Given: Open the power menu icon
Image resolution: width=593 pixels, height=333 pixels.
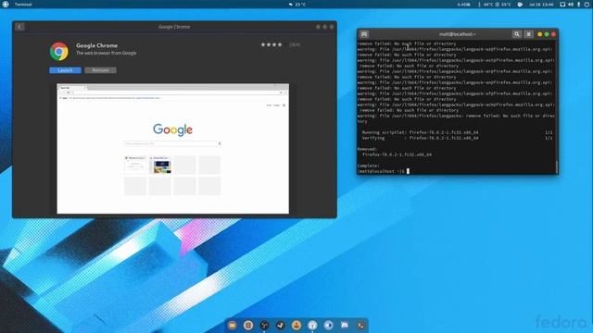Looking at the screenshot, I should click(587, 4).
